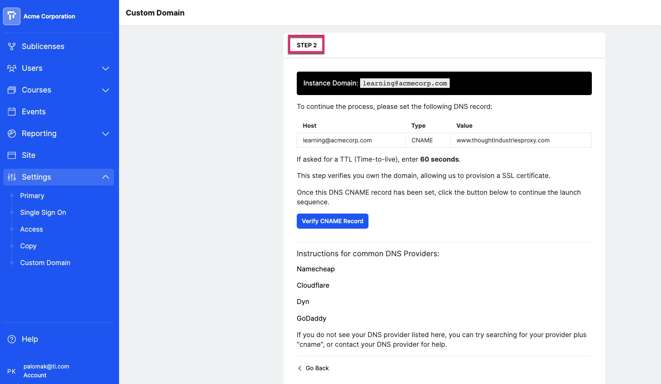
Task: Click the Users group icon
Action: click(x=12, y=68)
